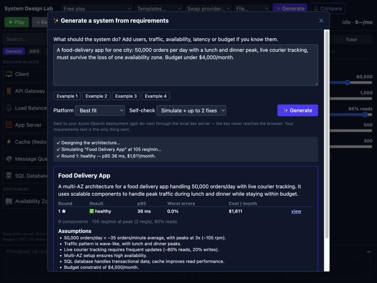This screenshot has height=283, width=377.
Task: Click the Generate button in the top toolbar
Action: point(290,8)
